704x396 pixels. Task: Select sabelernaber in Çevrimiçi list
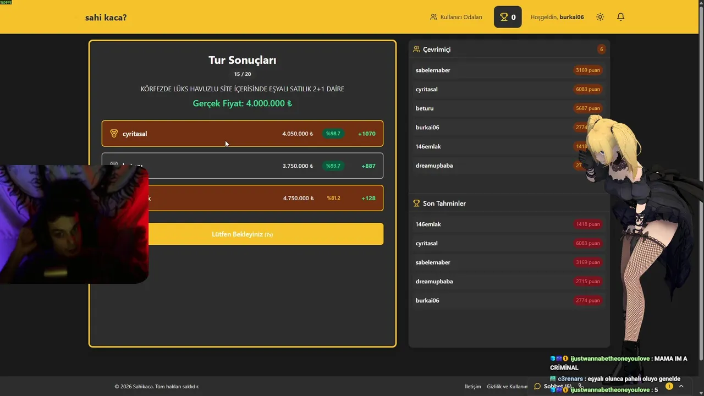point(509,70)
